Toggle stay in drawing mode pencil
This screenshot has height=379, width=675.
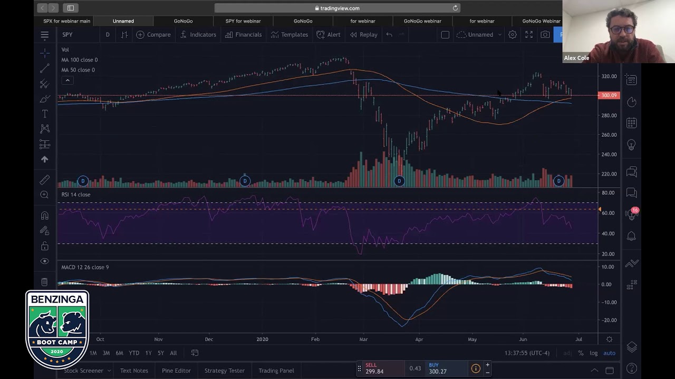[x=45, y=231]
